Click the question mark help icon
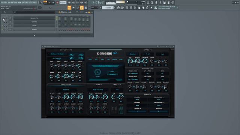This screenshot has width=240, height=135. tap(160, 3)
